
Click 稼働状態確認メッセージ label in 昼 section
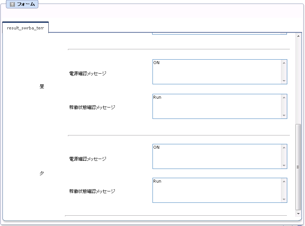point(92,107)
